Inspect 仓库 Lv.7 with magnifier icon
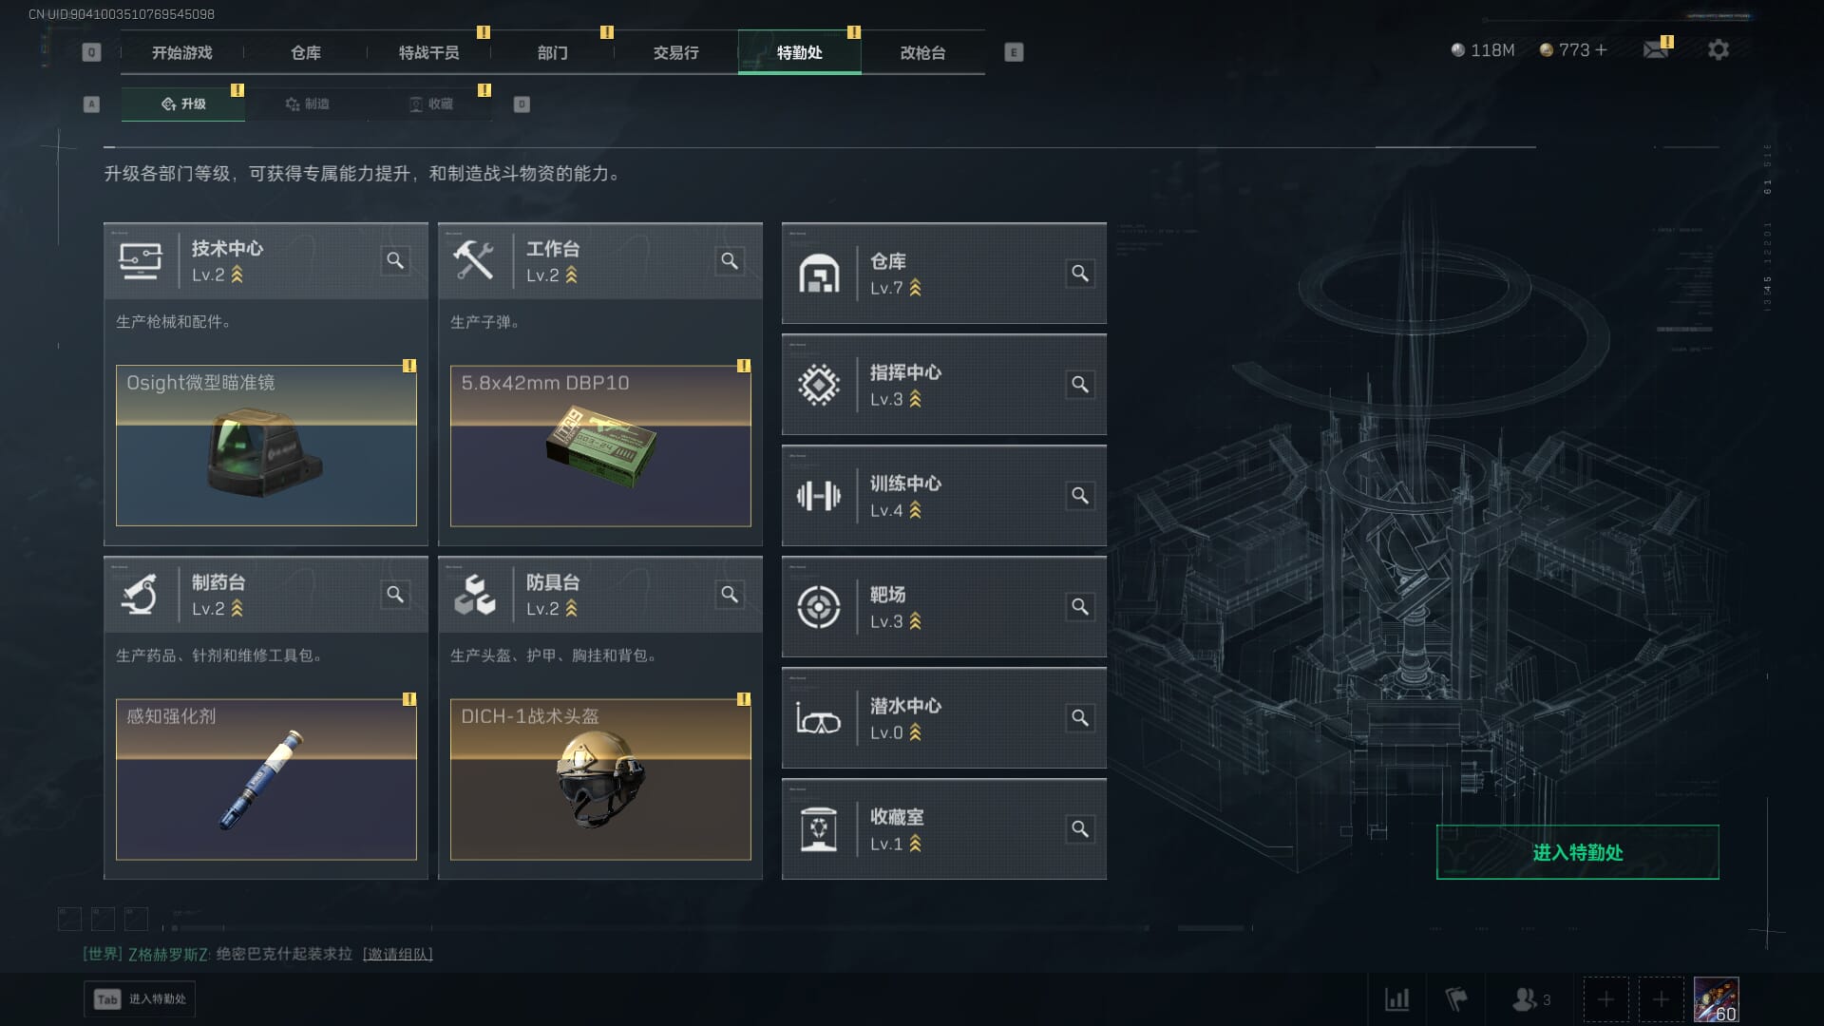Viewport: 1824px width, 1026px height. point(1080,274)
